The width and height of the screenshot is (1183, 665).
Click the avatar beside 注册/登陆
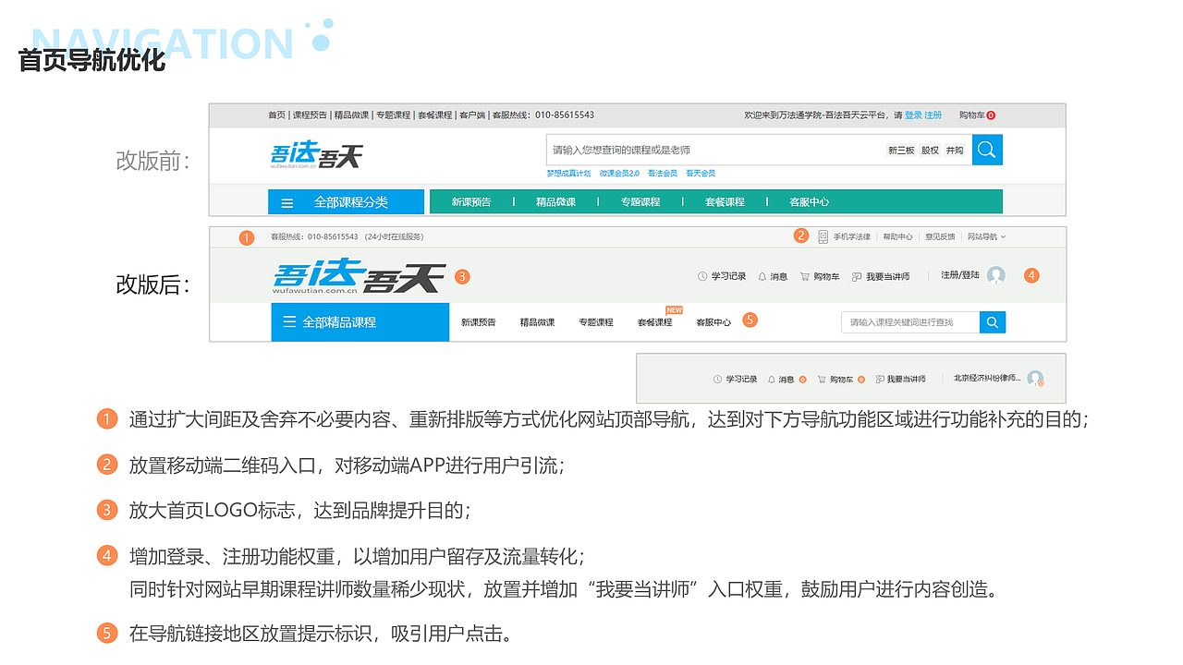tap(995, 275)
